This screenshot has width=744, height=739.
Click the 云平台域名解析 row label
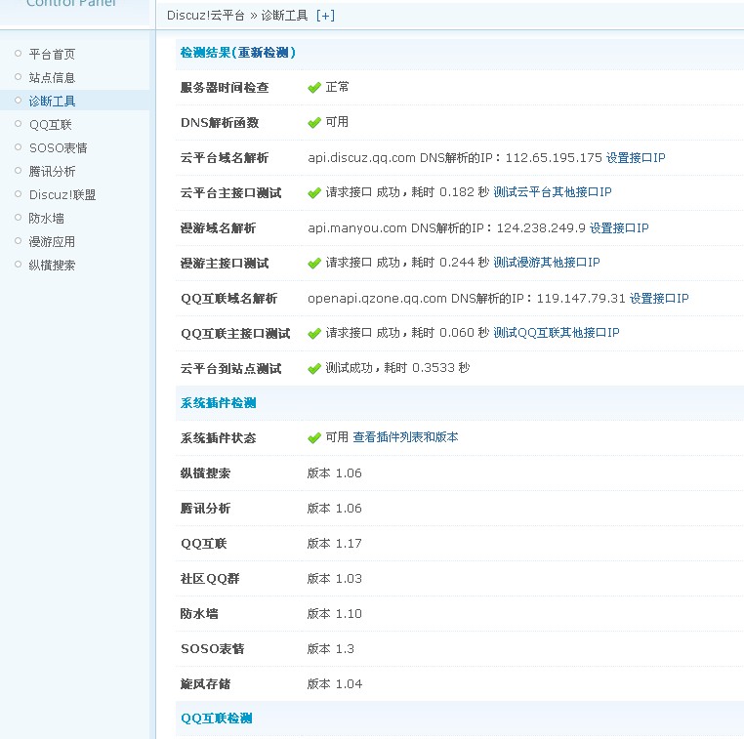click(225, 158)
